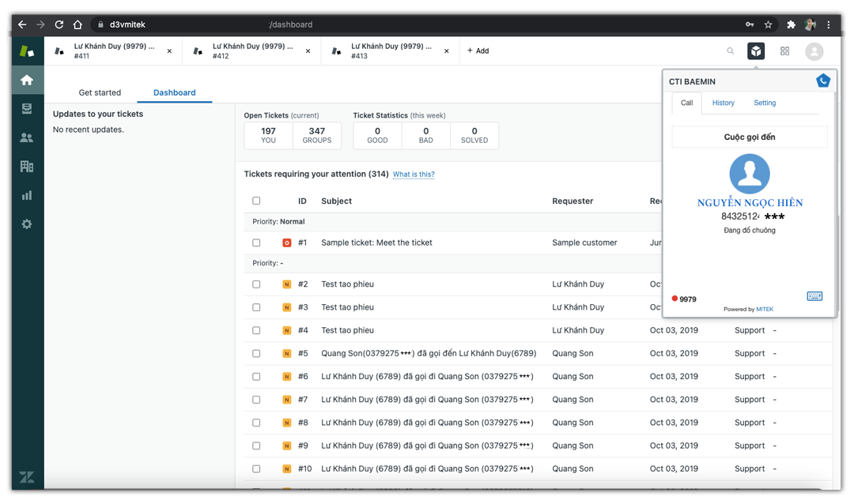Open the user profile avatar menu

click(814, 51)
